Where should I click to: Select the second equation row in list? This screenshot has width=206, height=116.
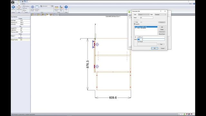(x=146, y=28)
